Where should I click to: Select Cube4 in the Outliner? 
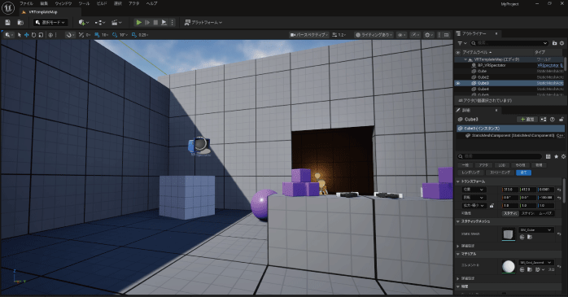tap(483, 90)
